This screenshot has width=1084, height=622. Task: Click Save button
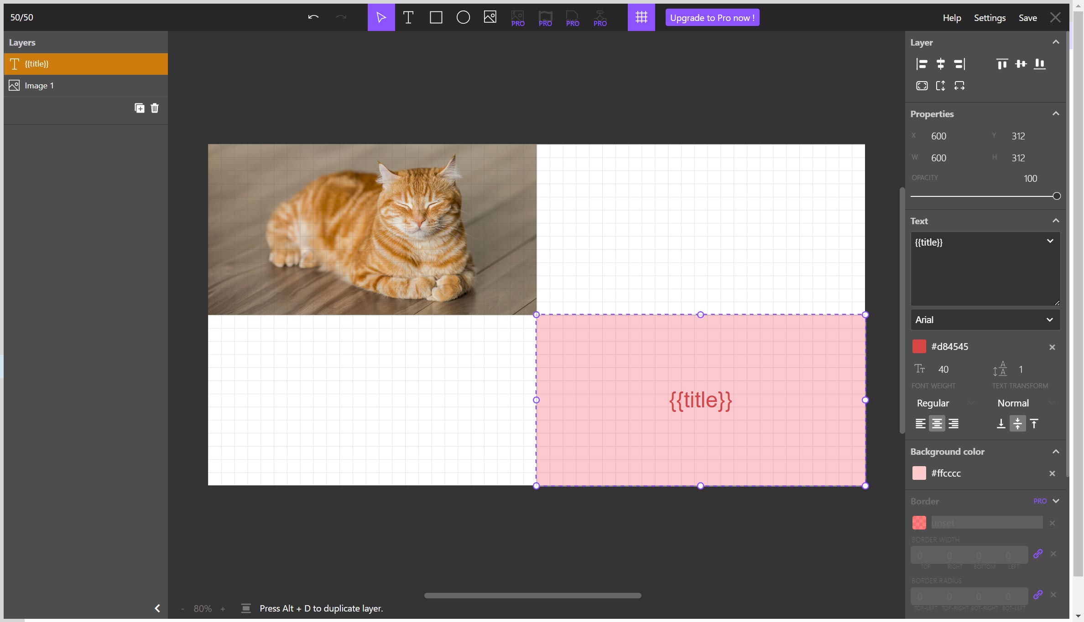(1028, 17)
